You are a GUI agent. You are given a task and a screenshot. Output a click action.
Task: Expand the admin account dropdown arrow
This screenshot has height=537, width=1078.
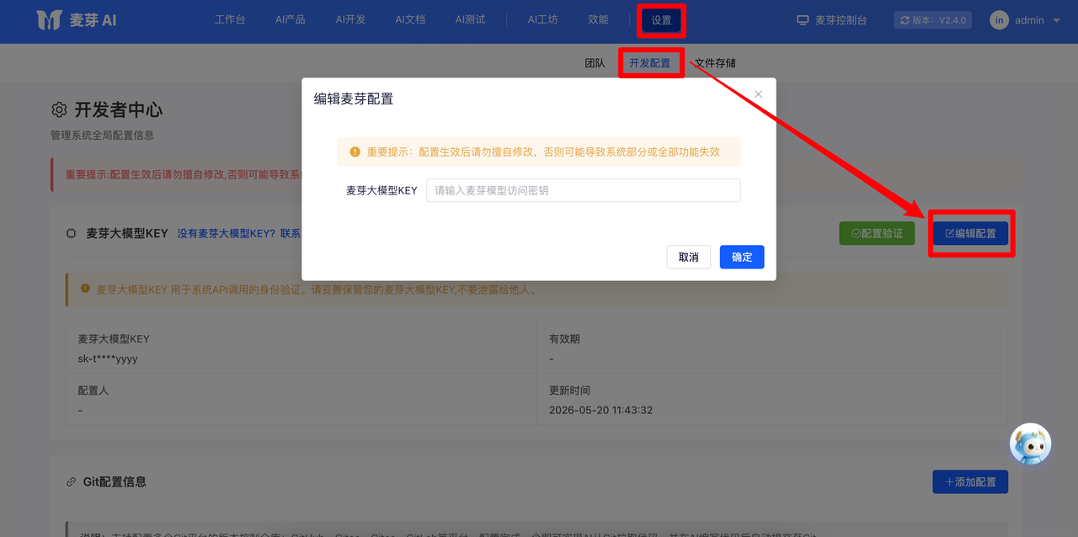click(1056, 20)
